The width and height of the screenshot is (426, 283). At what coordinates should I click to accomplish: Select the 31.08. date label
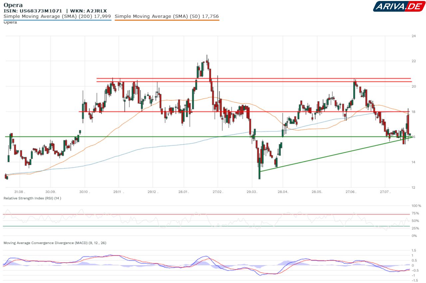tap(20, 192)
